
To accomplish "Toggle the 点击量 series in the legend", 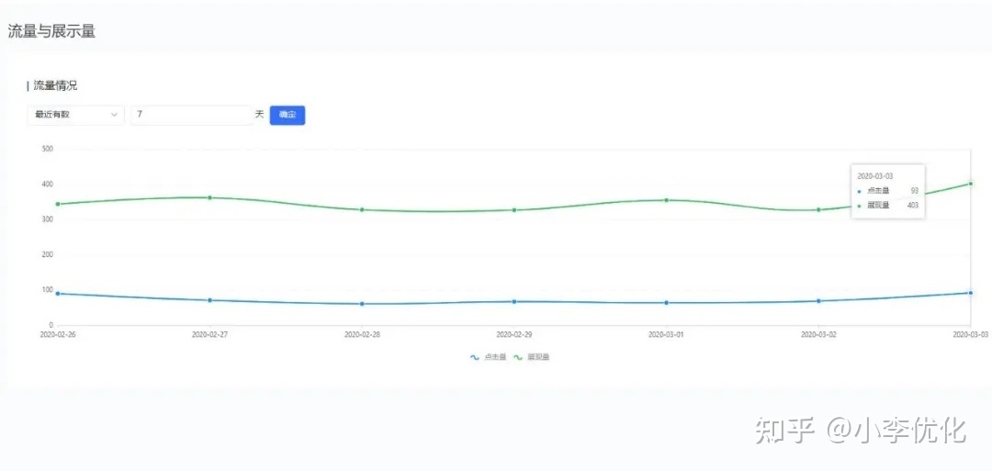I will [489, 356].
